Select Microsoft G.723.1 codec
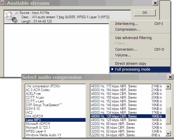174x140 pixels. point(55,128)
